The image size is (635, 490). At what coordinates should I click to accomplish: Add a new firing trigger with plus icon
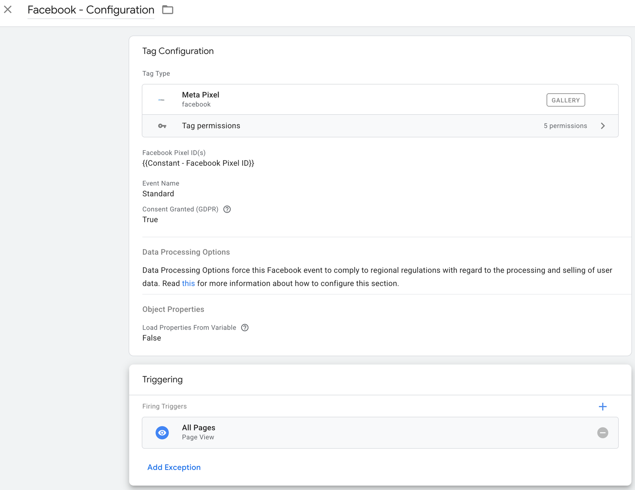coord(603,406)
